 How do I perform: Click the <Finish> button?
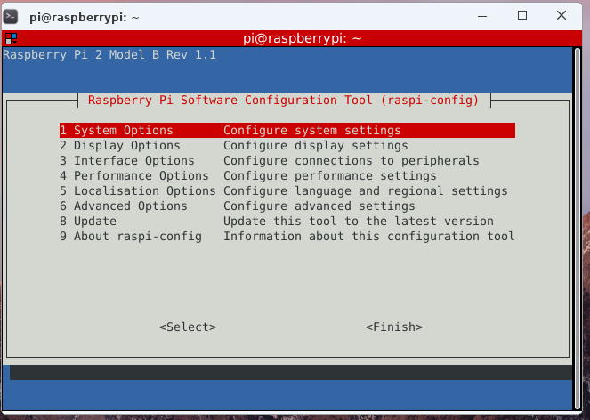tap(394, 327)
